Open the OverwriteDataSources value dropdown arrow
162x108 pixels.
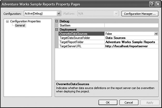[x=156, y=34]
